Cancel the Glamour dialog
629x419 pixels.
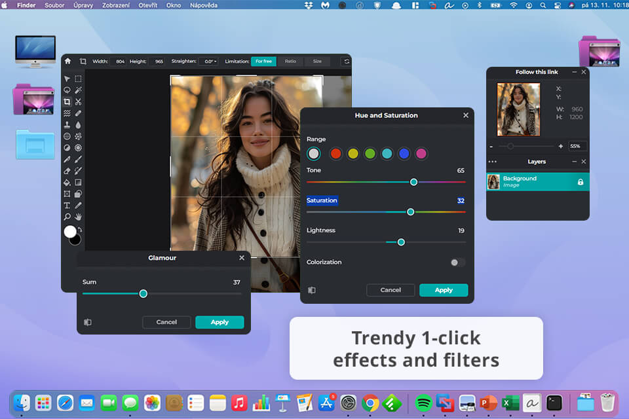(166, 322)
